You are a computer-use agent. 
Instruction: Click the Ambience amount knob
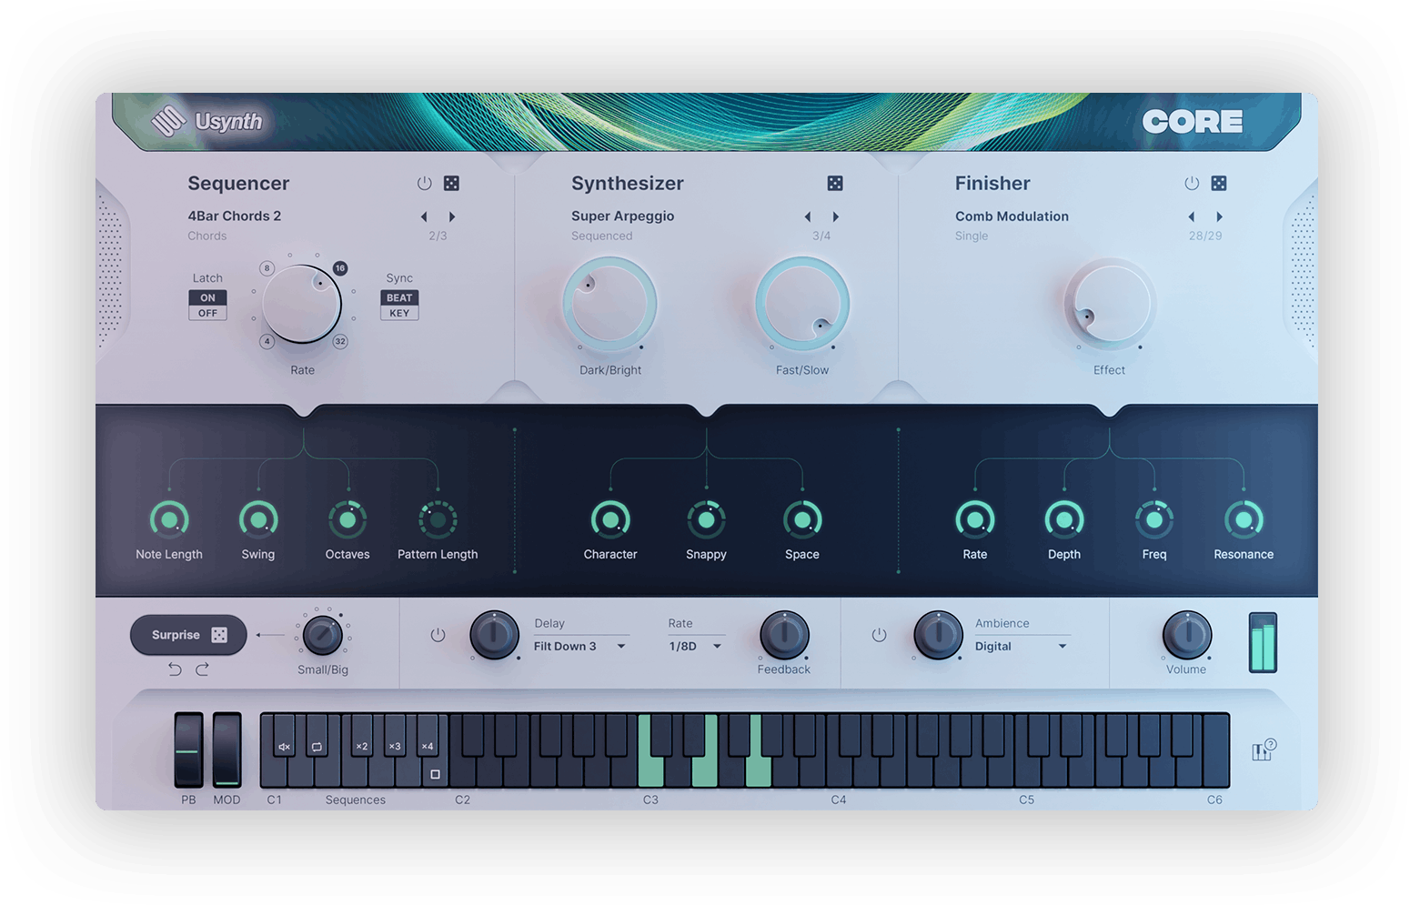pyautogui.click(x=938, y=635)
